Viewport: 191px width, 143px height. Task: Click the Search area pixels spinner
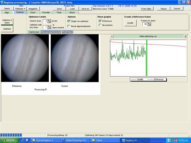click(49, 21)
